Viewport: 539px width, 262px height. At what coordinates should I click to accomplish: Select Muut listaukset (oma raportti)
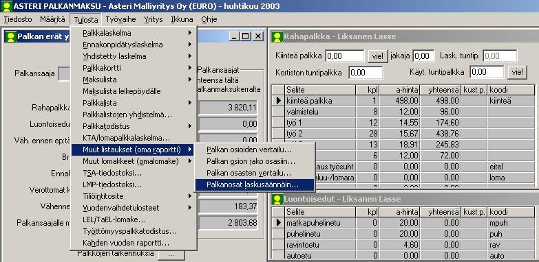coord(133,150)
